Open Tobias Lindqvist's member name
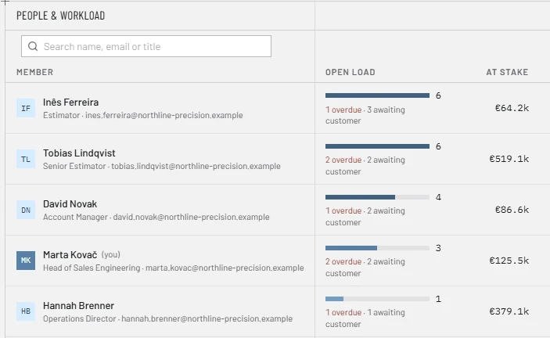Screen dimensions: 550x338 point(79,153)
